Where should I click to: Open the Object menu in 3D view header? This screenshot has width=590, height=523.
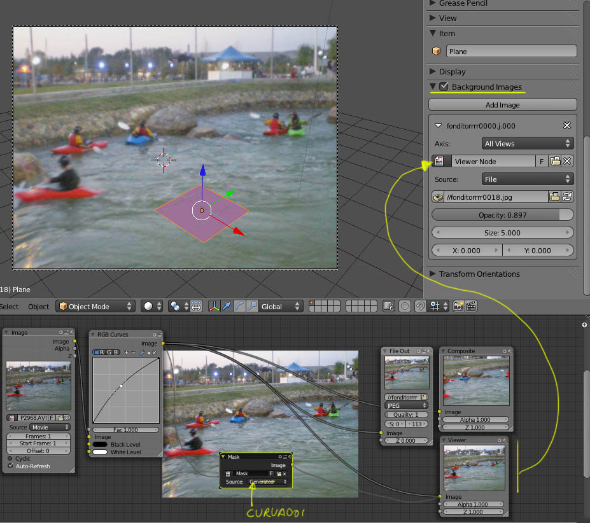[x=38, y=307]
